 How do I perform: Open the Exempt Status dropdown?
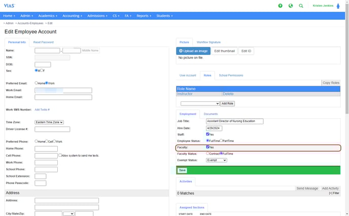[217, 160]
